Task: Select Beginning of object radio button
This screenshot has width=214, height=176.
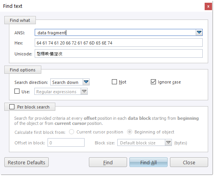Action: [129, 132]
